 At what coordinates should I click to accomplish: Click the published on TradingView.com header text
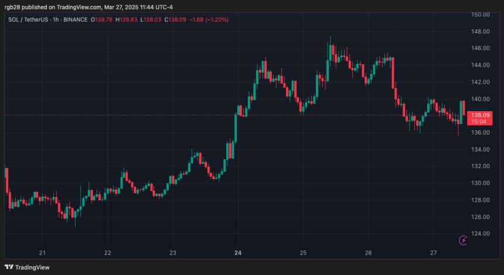tap(88, 7)
